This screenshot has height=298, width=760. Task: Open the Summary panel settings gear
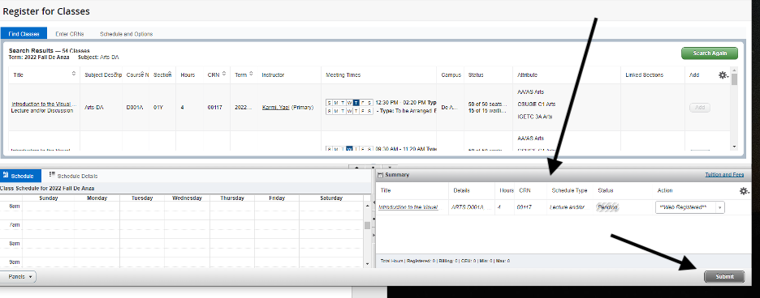pos(744,191)
